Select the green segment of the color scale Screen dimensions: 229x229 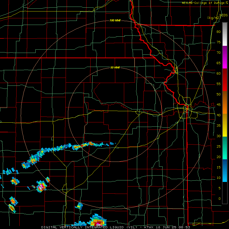pyautogui.click(x=225, y=148)
